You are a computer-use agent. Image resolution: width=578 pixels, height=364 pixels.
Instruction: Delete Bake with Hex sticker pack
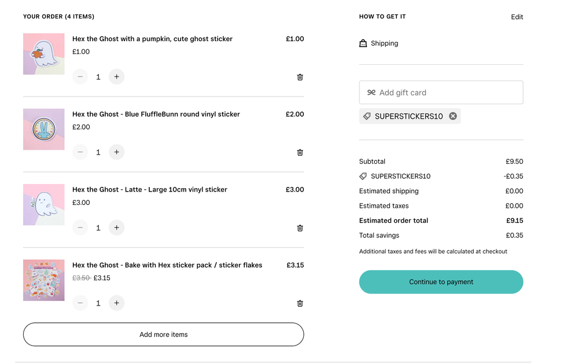coord(300,303)
